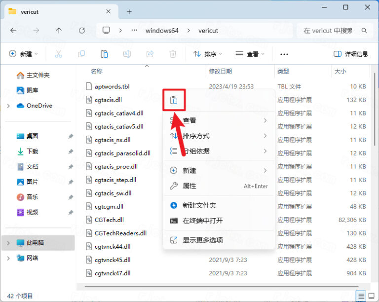Screen dimensions: 379x302
Task: Refresh the current folder view
Action: [x=82, y=31]
